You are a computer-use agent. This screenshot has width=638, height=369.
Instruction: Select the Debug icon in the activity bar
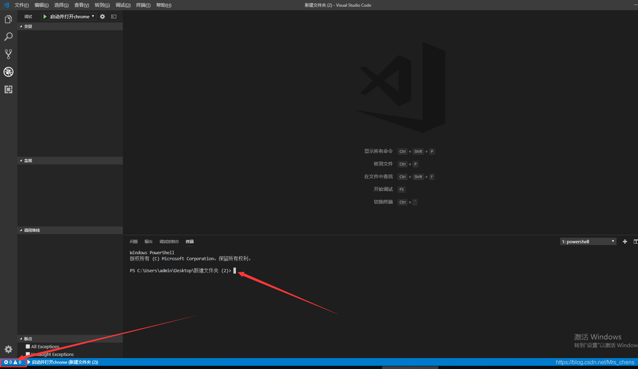pyautogui.click(x=8, y=72)
